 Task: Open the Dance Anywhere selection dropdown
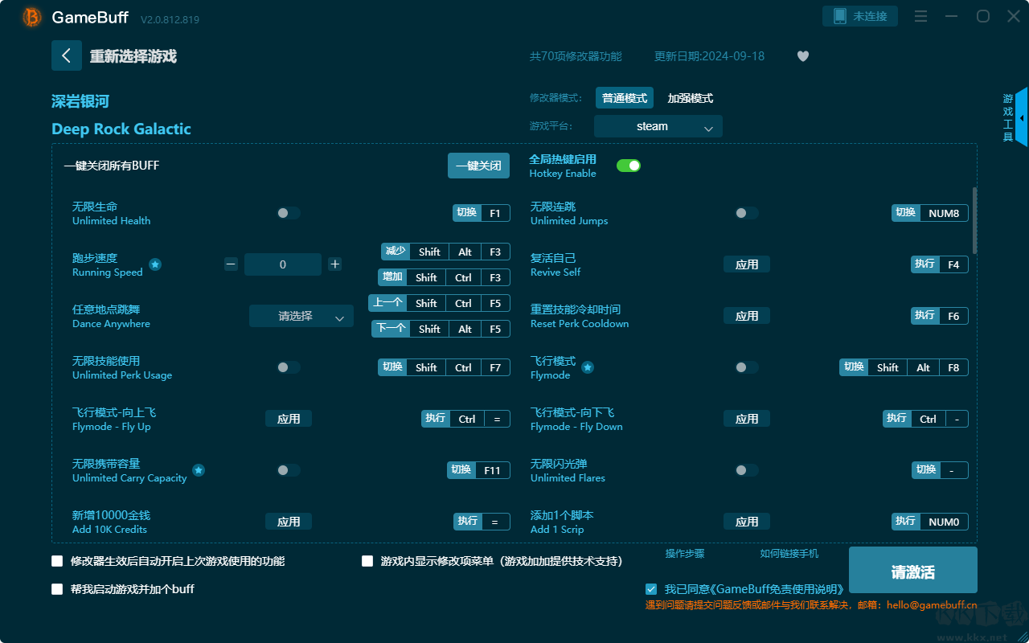coord(301,316)
